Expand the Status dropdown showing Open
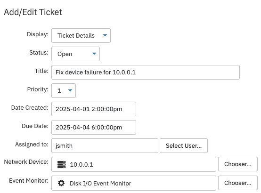The image size is (261, 193). (x=75, y=54)
